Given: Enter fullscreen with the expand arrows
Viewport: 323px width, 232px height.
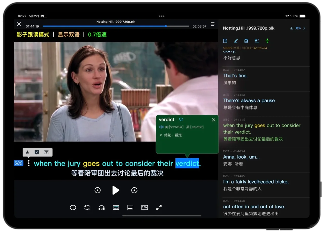Looking at the screenshot, I should (159, 208).
